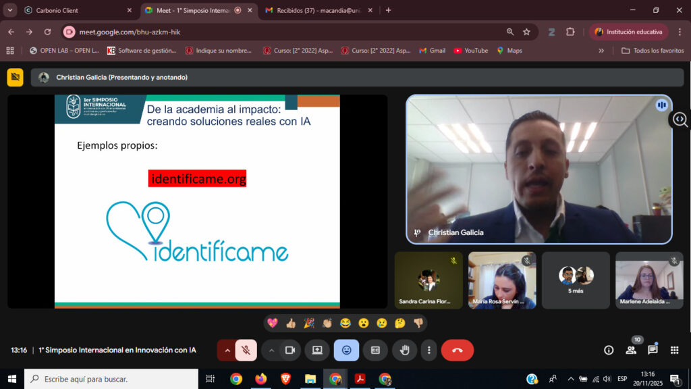Click the Institución educativa profile button
This screenshot has height=389, width=691.
(629, 32)
